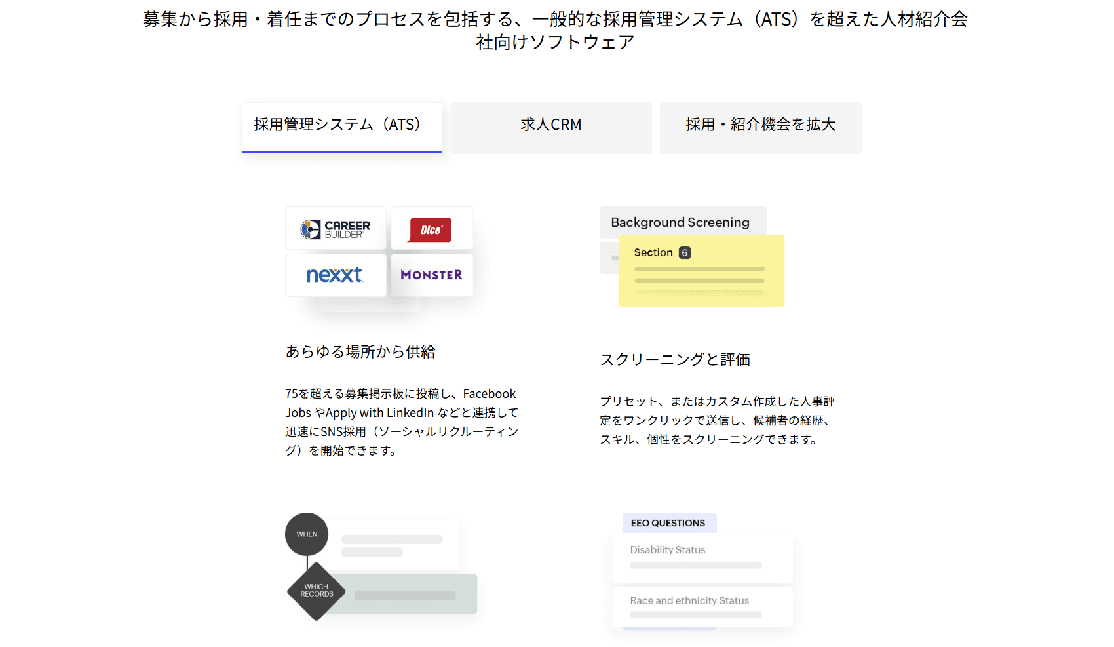Click the Background Screening label
This screenshot has height=647, width=1114.
click(680, 222)
